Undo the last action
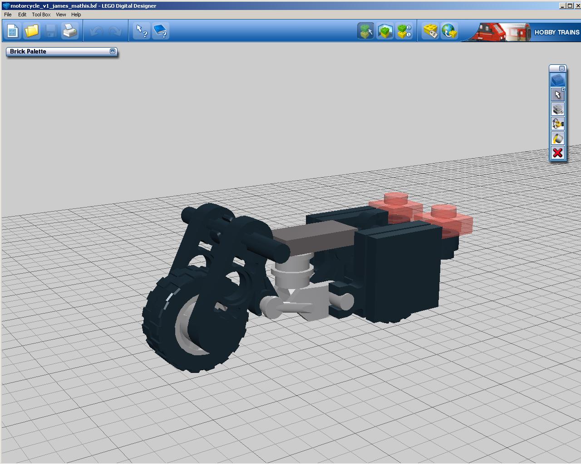Viewport: 581px width, 464px height. (x=96, y=31)
